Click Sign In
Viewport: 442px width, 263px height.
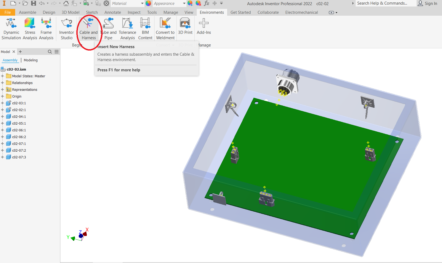[428, 3]
